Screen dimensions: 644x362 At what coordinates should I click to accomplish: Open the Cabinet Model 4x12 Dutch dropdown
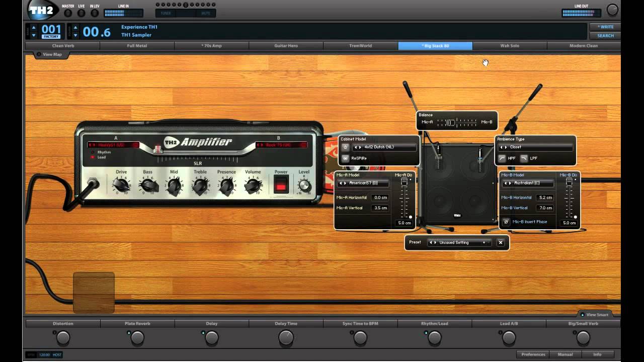[384, 147]
